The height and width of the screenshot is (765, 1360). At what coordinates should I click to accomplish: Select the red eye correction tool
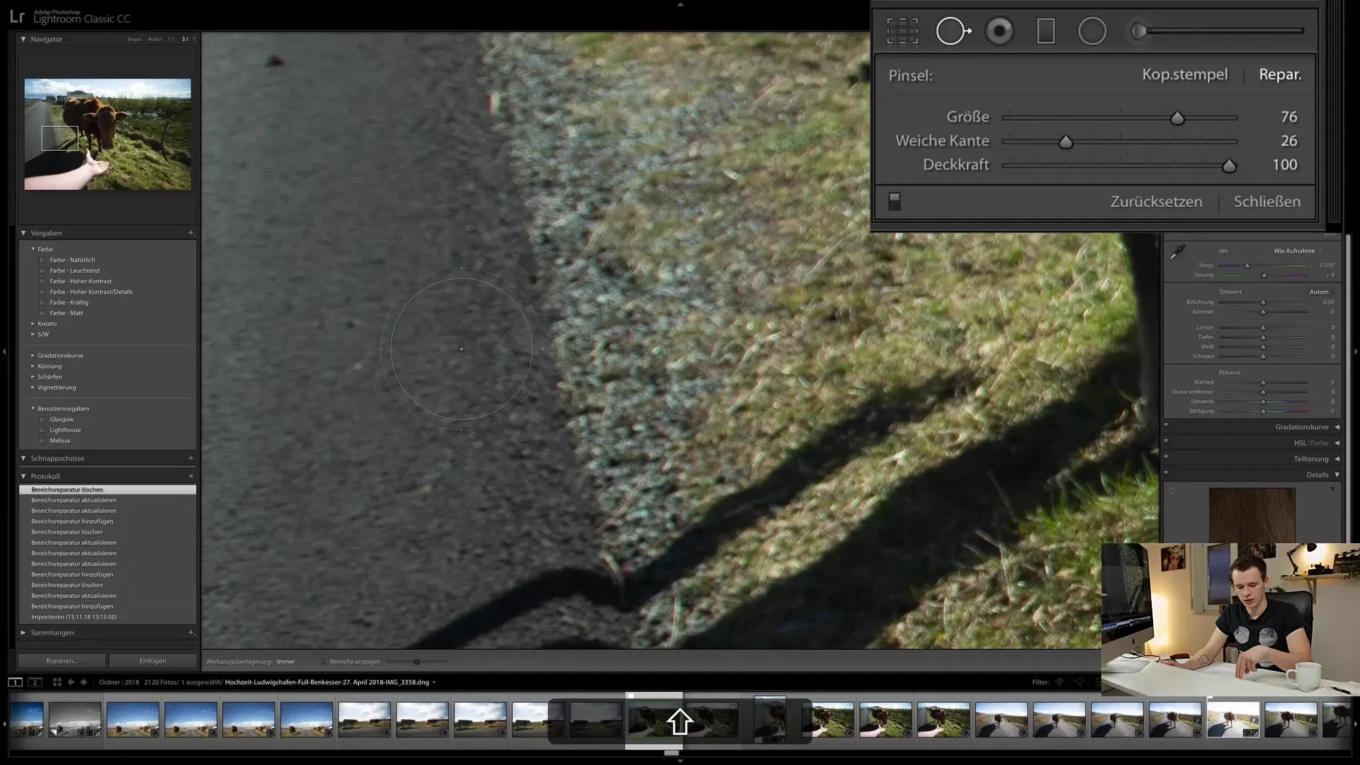999,31
